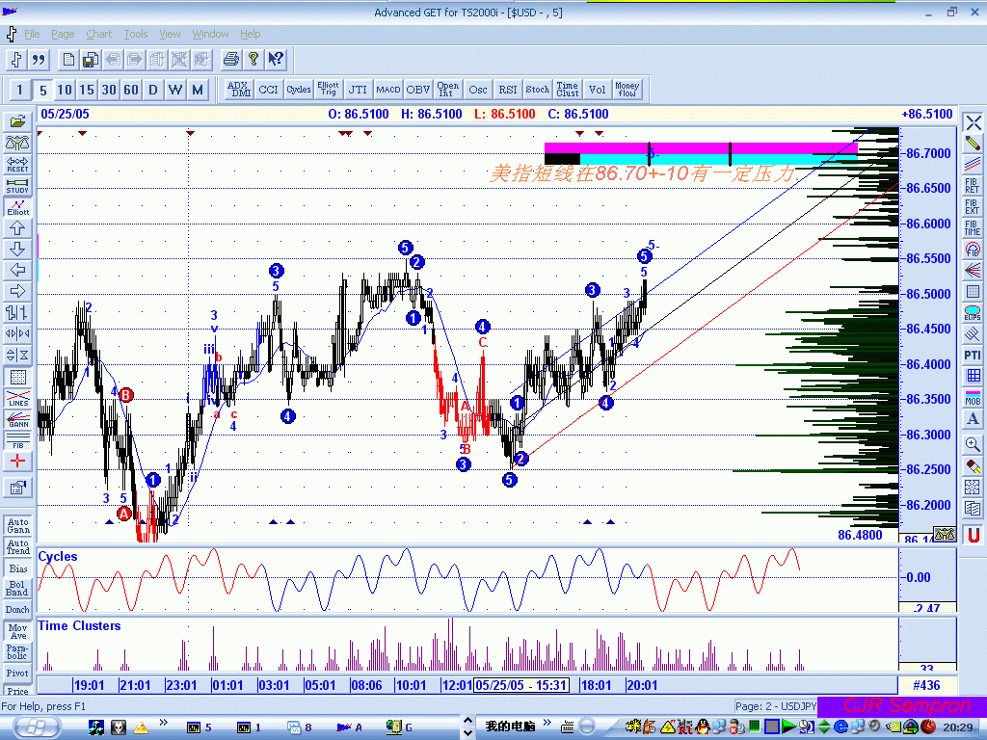The image size is (987, 740).
Task: Open the Tools menu
Action: 136,34
